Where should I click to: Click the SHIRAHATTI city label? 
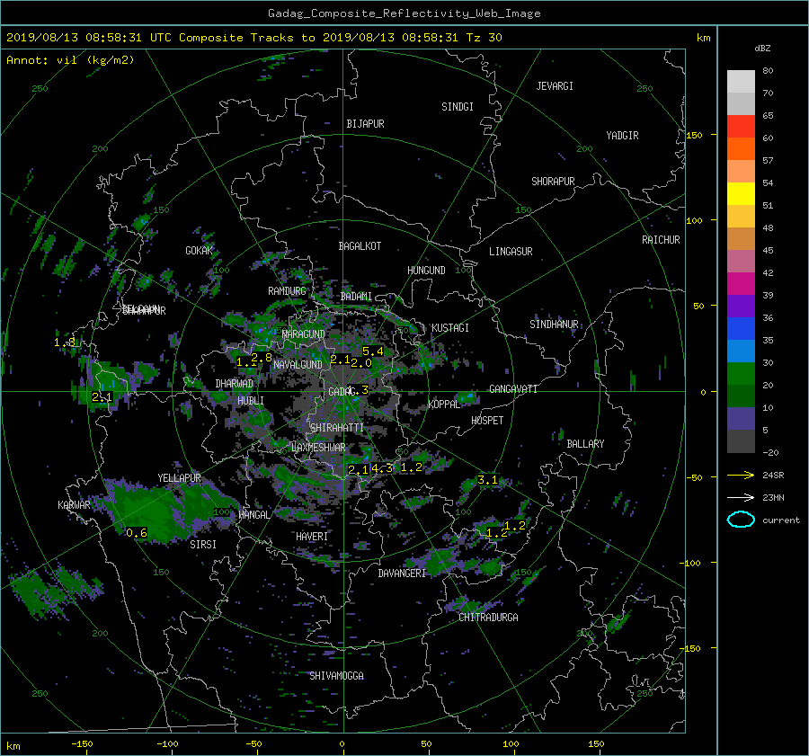pyautogui.click(x=337, y=428)
